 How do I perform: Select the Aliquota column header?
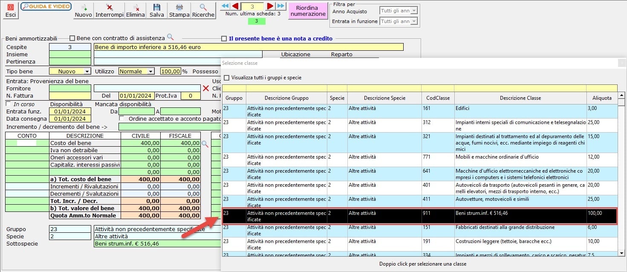(x=601, y=98)
